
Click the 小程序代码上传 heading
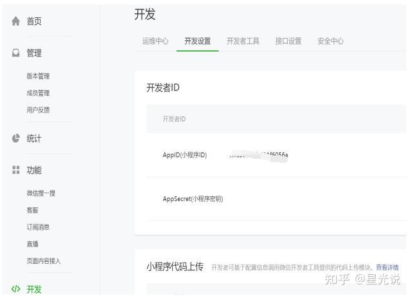tap(175, 266)
